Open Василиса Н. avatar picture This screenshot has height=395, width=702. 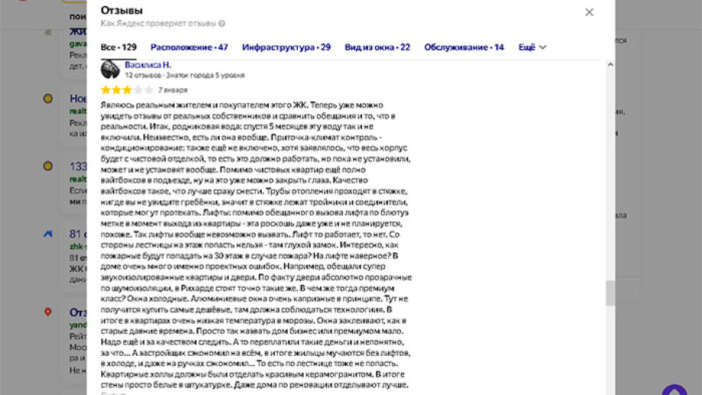(x=111, y=70)
